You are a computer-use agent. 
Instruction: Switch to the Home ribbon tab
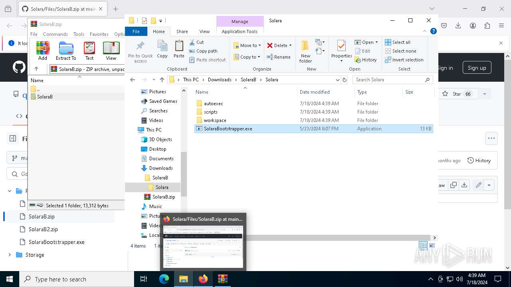158,31
